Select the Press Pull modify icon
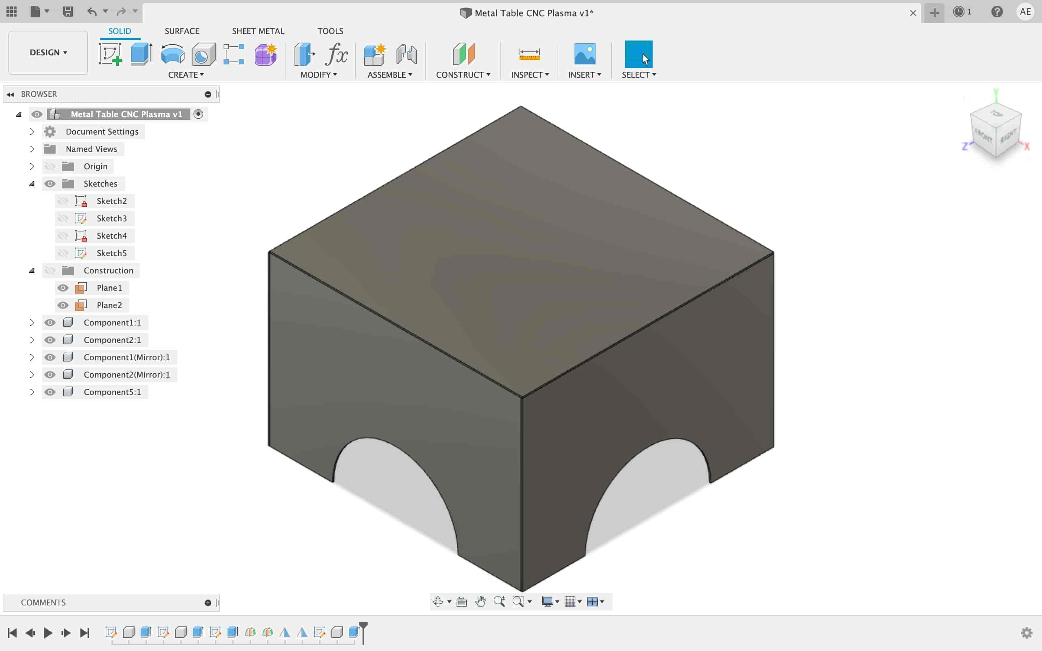This screenshot has height=651, width=1042. (304, 54)
